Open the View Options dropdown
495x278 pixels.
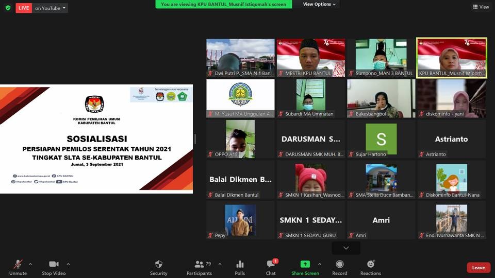click(x=319, y=4)
